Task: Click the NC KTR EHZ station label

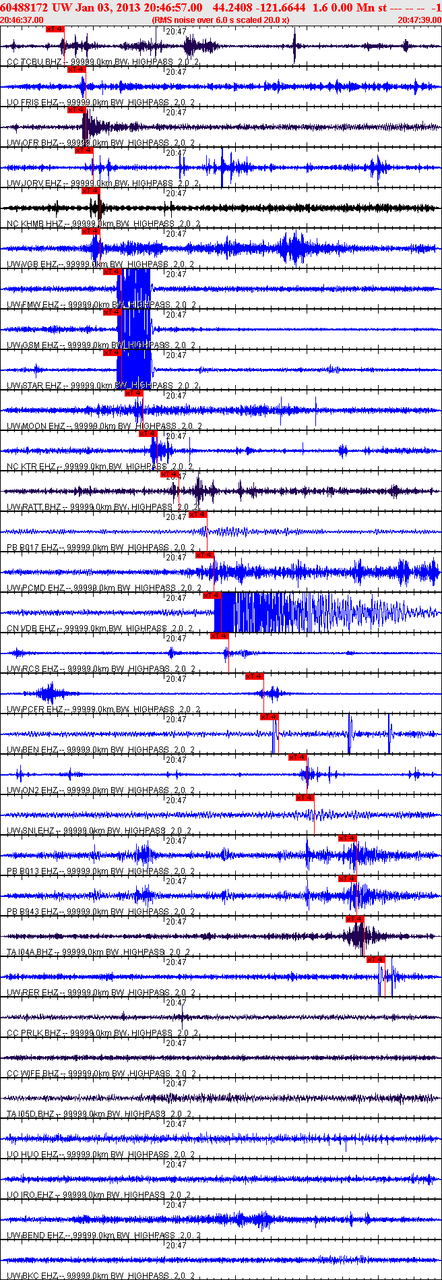Action: [x=31, y=467]
